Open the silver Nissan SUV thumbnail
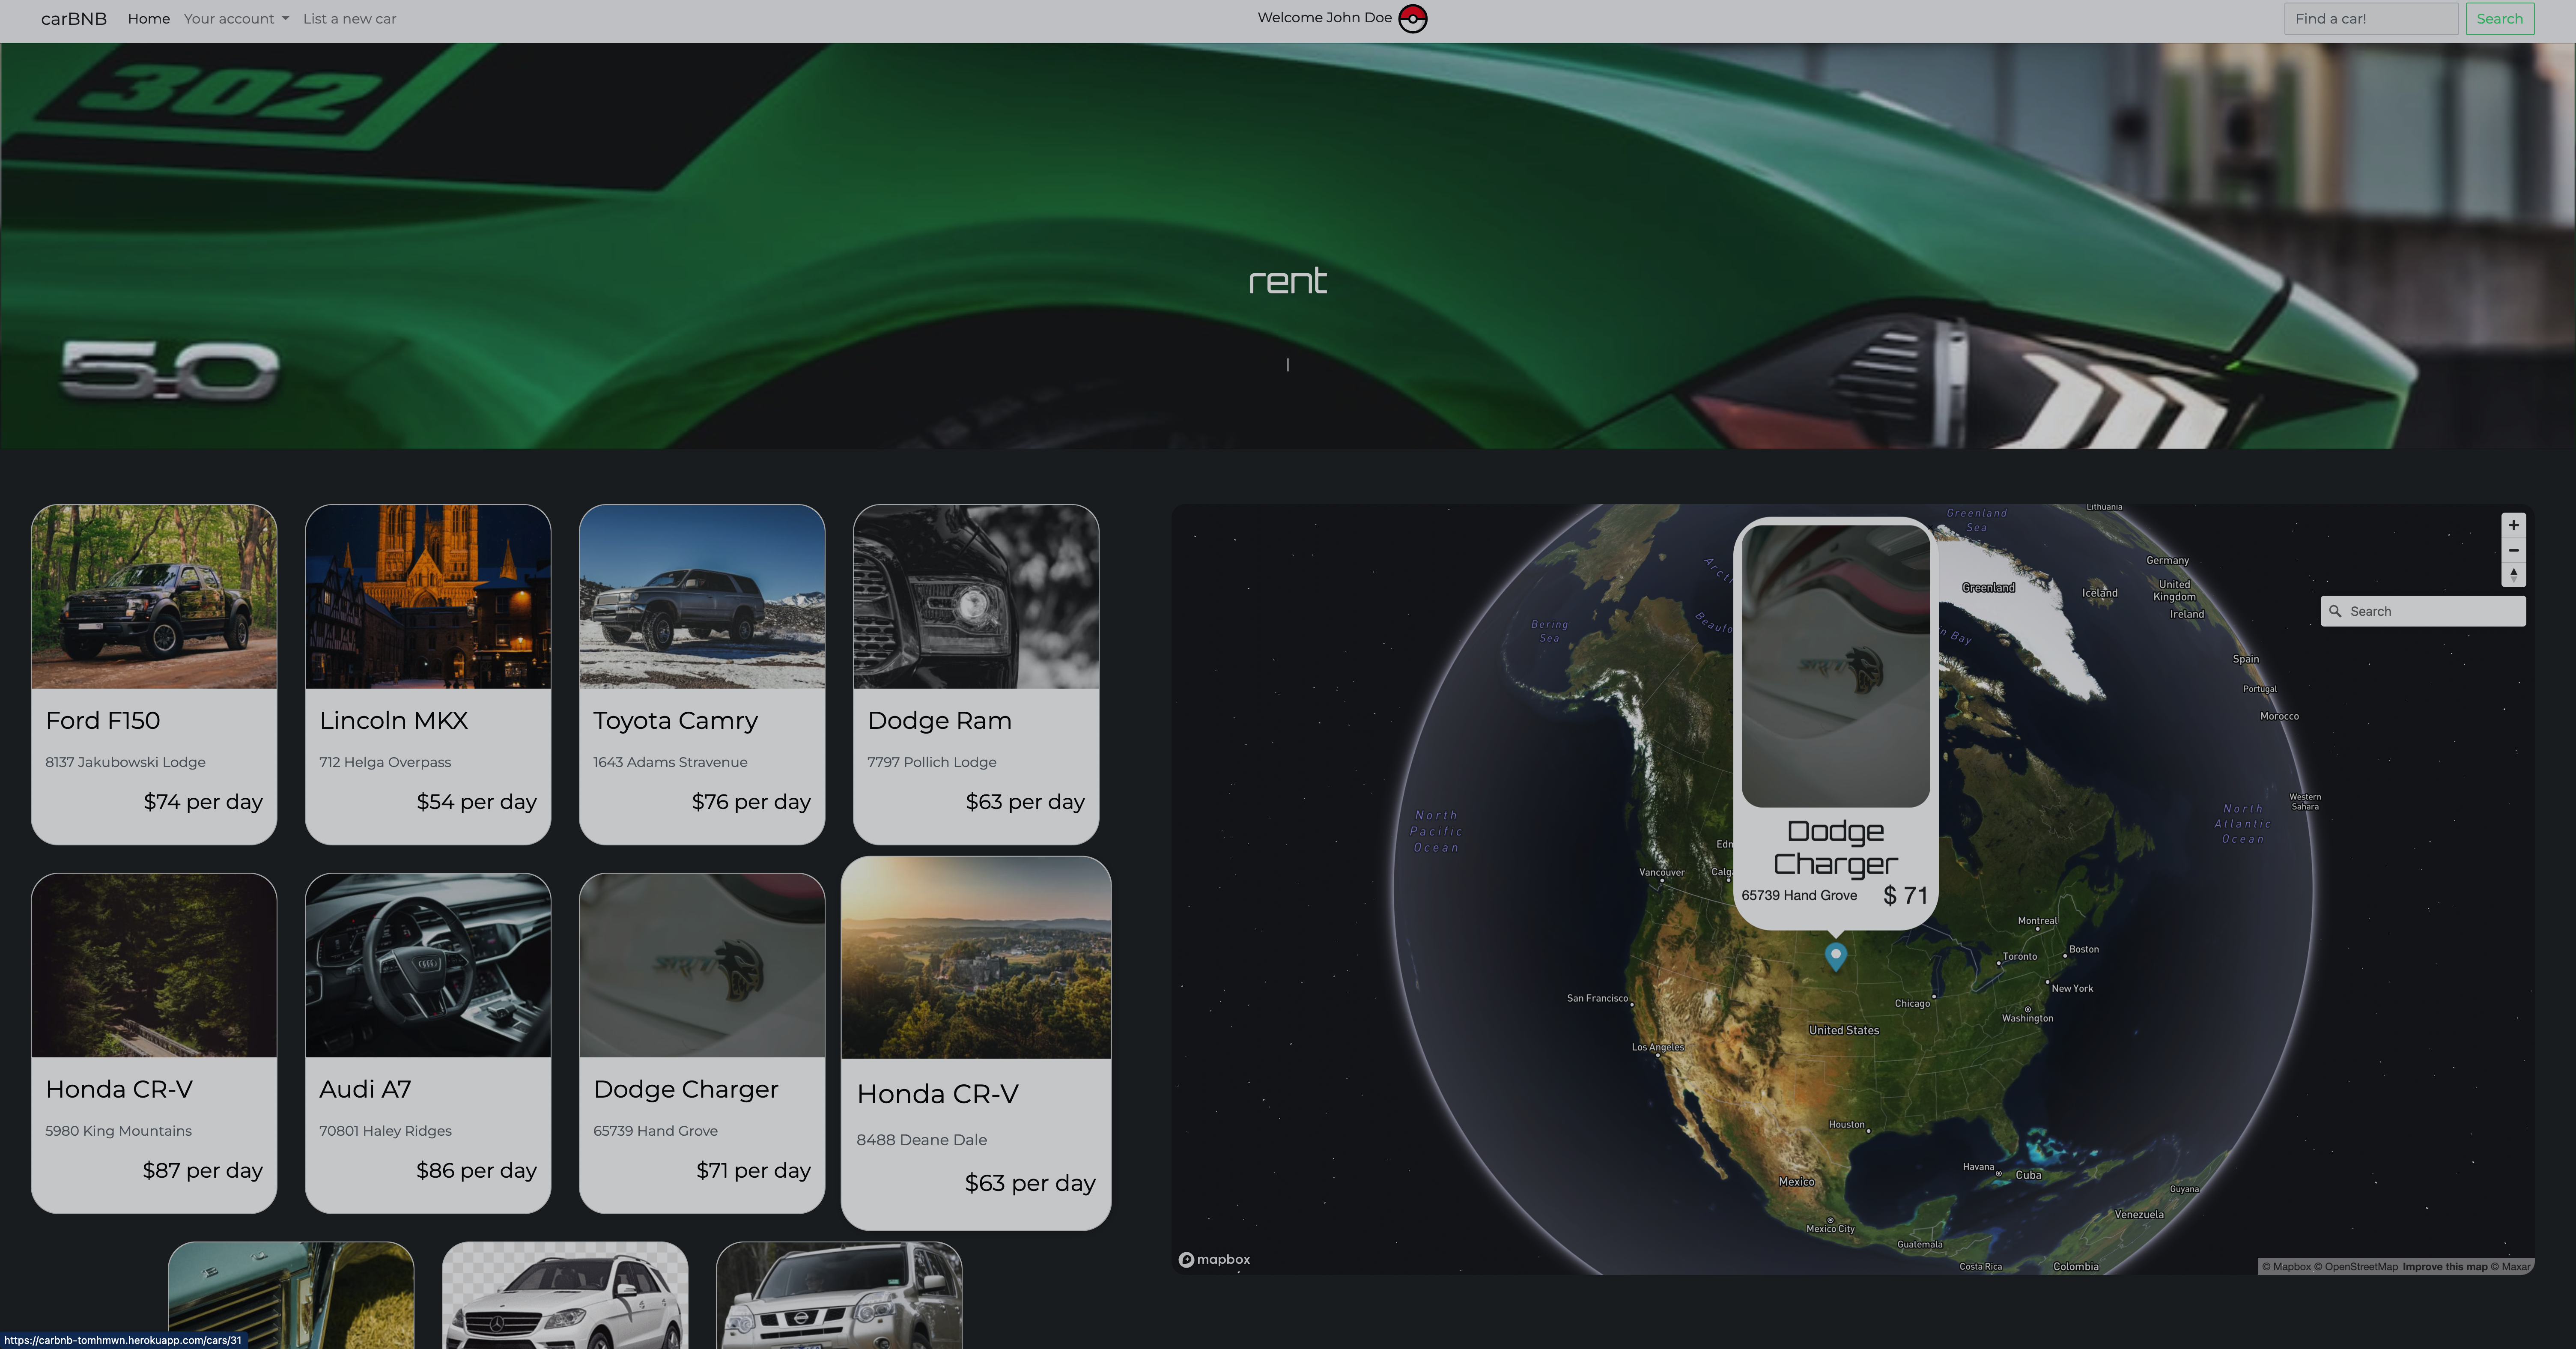2576x1349 pixels. 839,1295
